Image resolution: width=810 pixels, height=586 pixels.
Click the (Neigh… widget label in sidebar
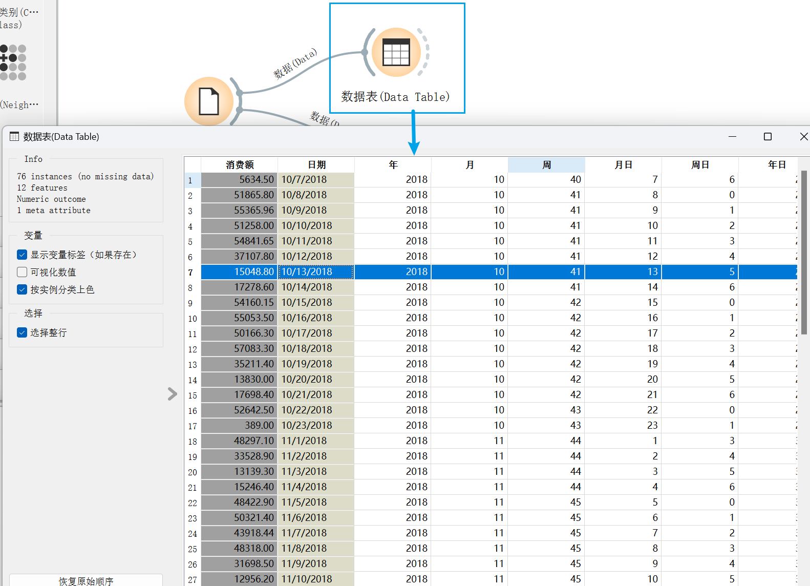[19, 105]
